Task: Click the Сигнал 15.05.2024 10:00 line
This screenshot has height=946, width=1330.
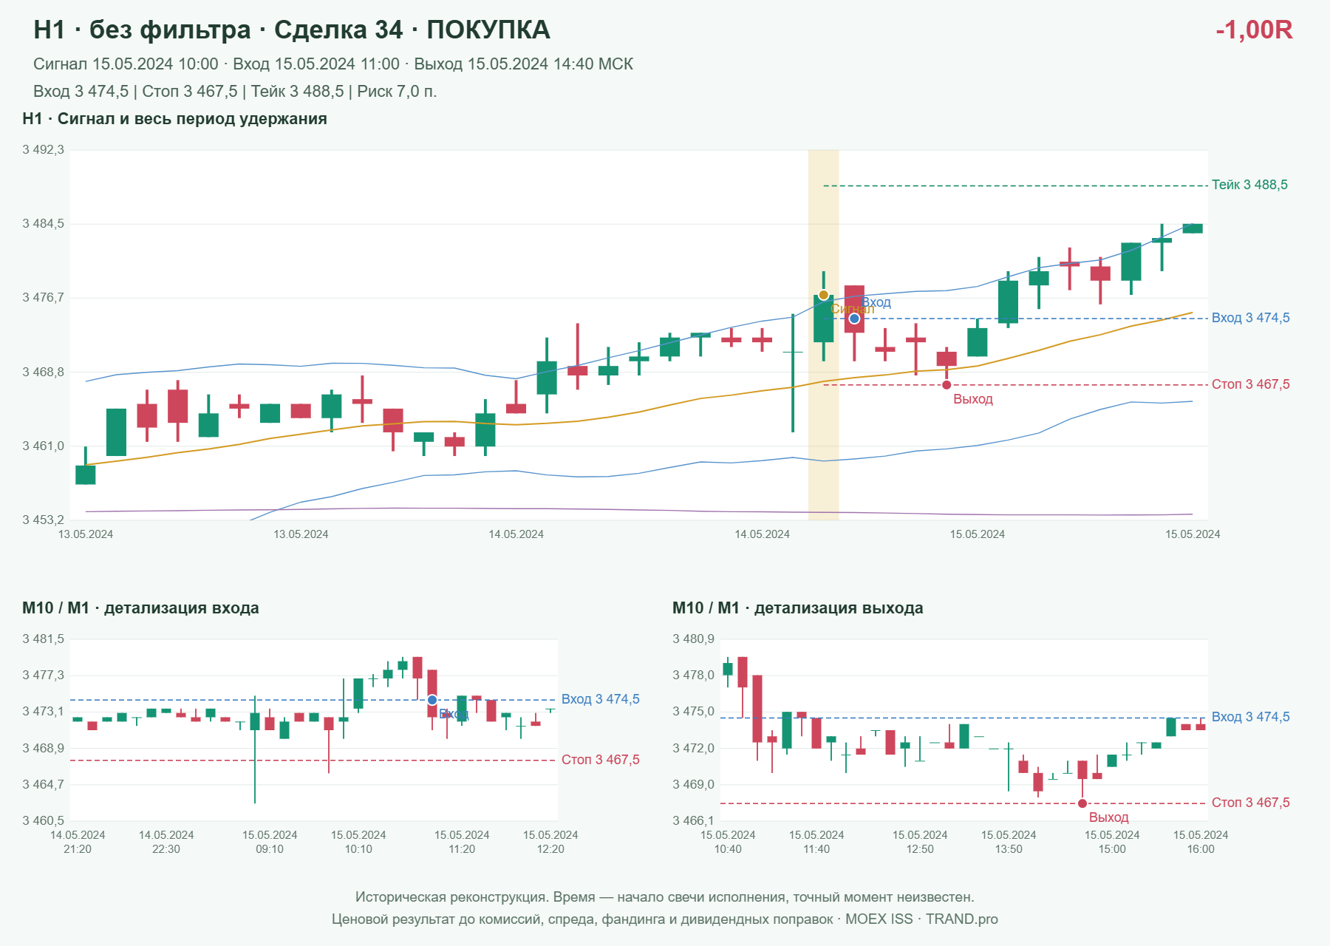Action: pos(333,64)
